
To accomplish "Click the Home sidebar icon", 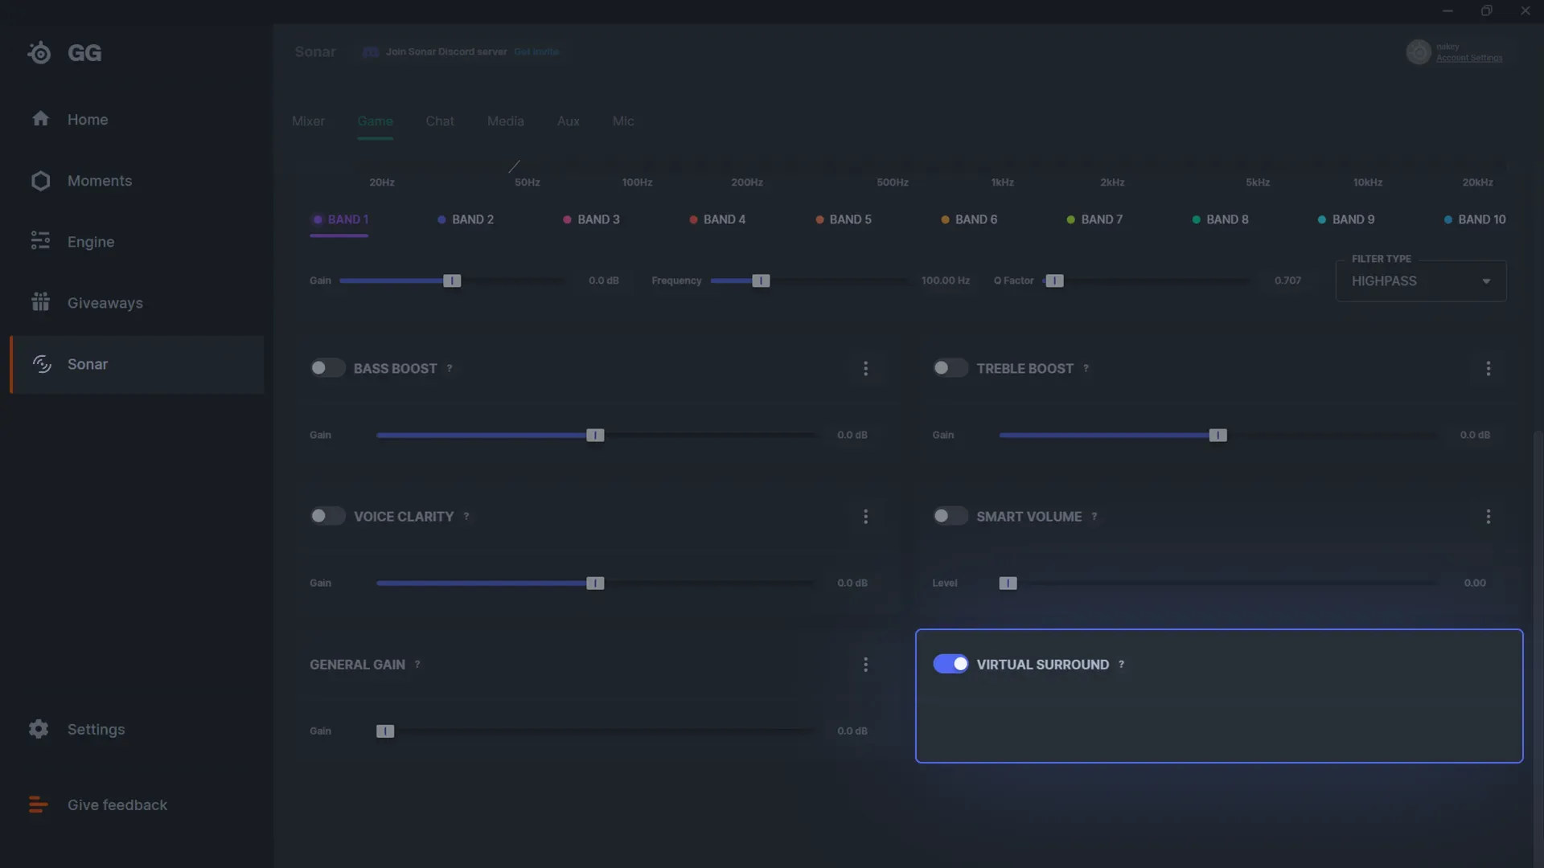I will 39,119.
